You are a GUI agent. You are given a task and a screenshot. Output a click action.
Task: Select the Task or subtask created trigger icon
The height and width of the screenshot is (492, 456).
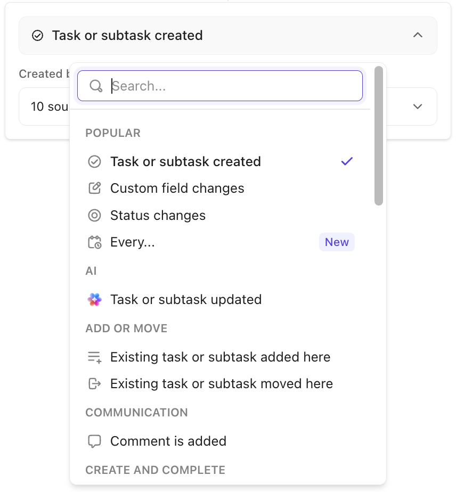pos(94,161)
